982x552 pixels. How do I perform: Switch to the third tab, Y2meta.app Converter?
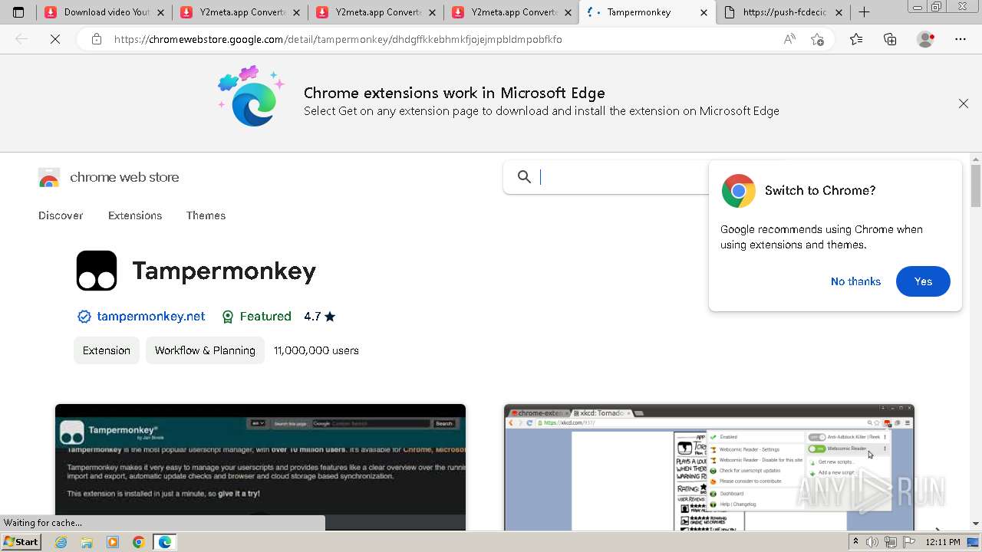click(376, 12)
